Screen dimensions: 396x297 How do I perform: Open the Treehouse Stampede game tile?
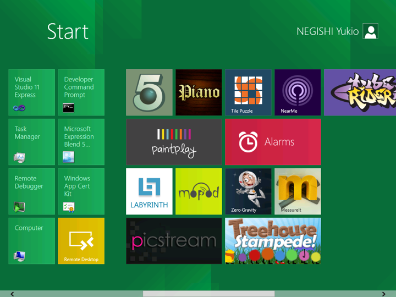click(273, 241)
